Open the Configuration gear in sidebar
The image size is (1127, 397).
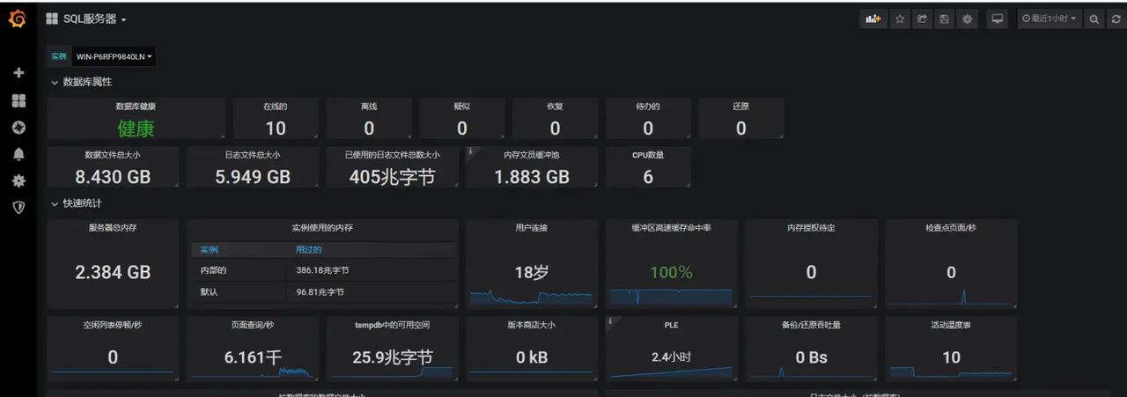tap(18, 181)
